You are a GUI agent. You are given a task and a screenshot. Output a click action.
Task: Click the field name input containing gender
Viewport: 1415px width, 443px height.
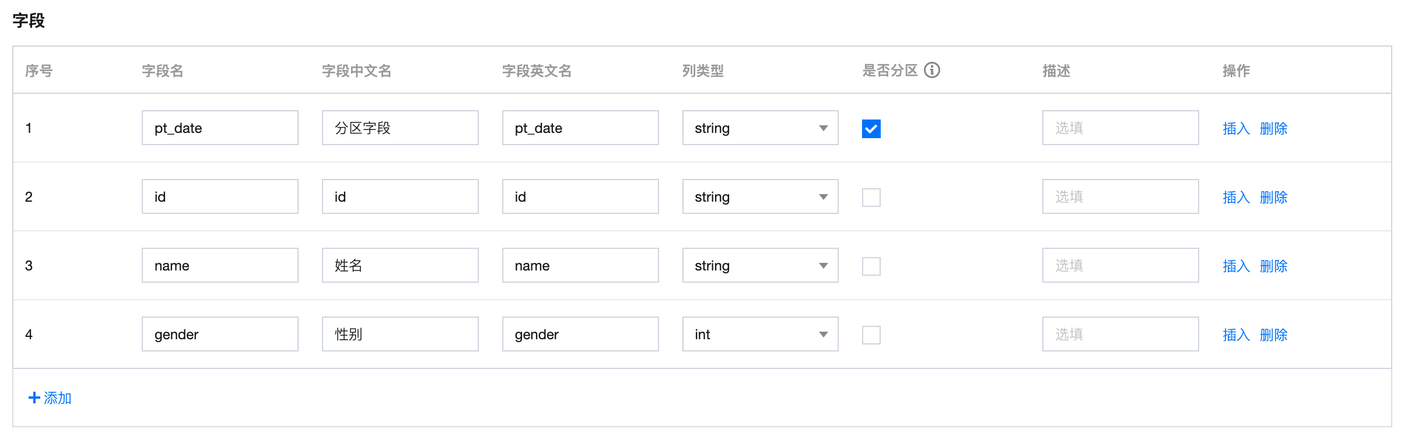click(x=220, y=335)
